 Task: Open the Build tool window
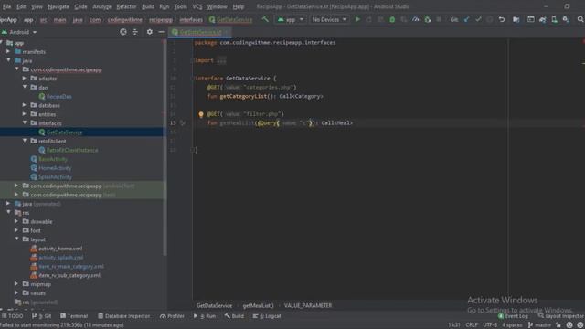(234, 316)
